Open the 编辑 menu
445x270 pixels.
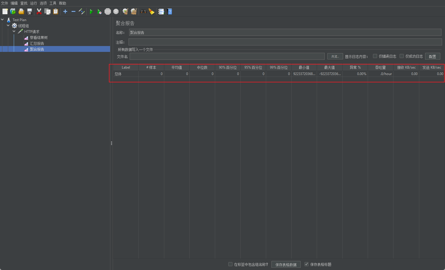pos(14,3)
